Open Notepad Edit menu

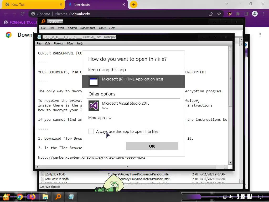(48, 43)
